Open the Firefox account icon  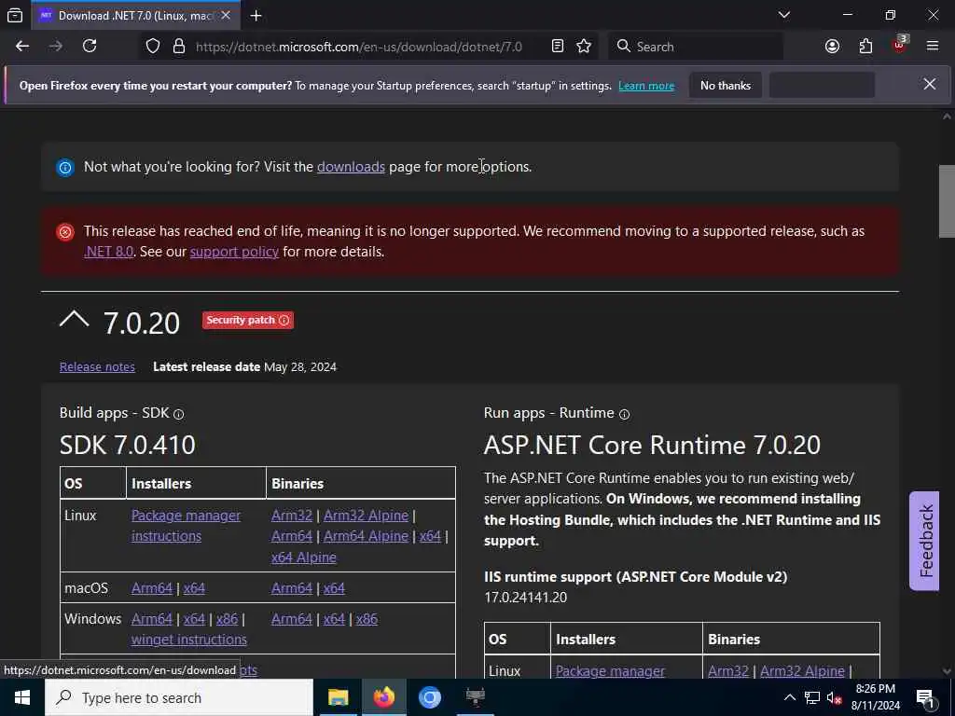click(x=832, y=47)
